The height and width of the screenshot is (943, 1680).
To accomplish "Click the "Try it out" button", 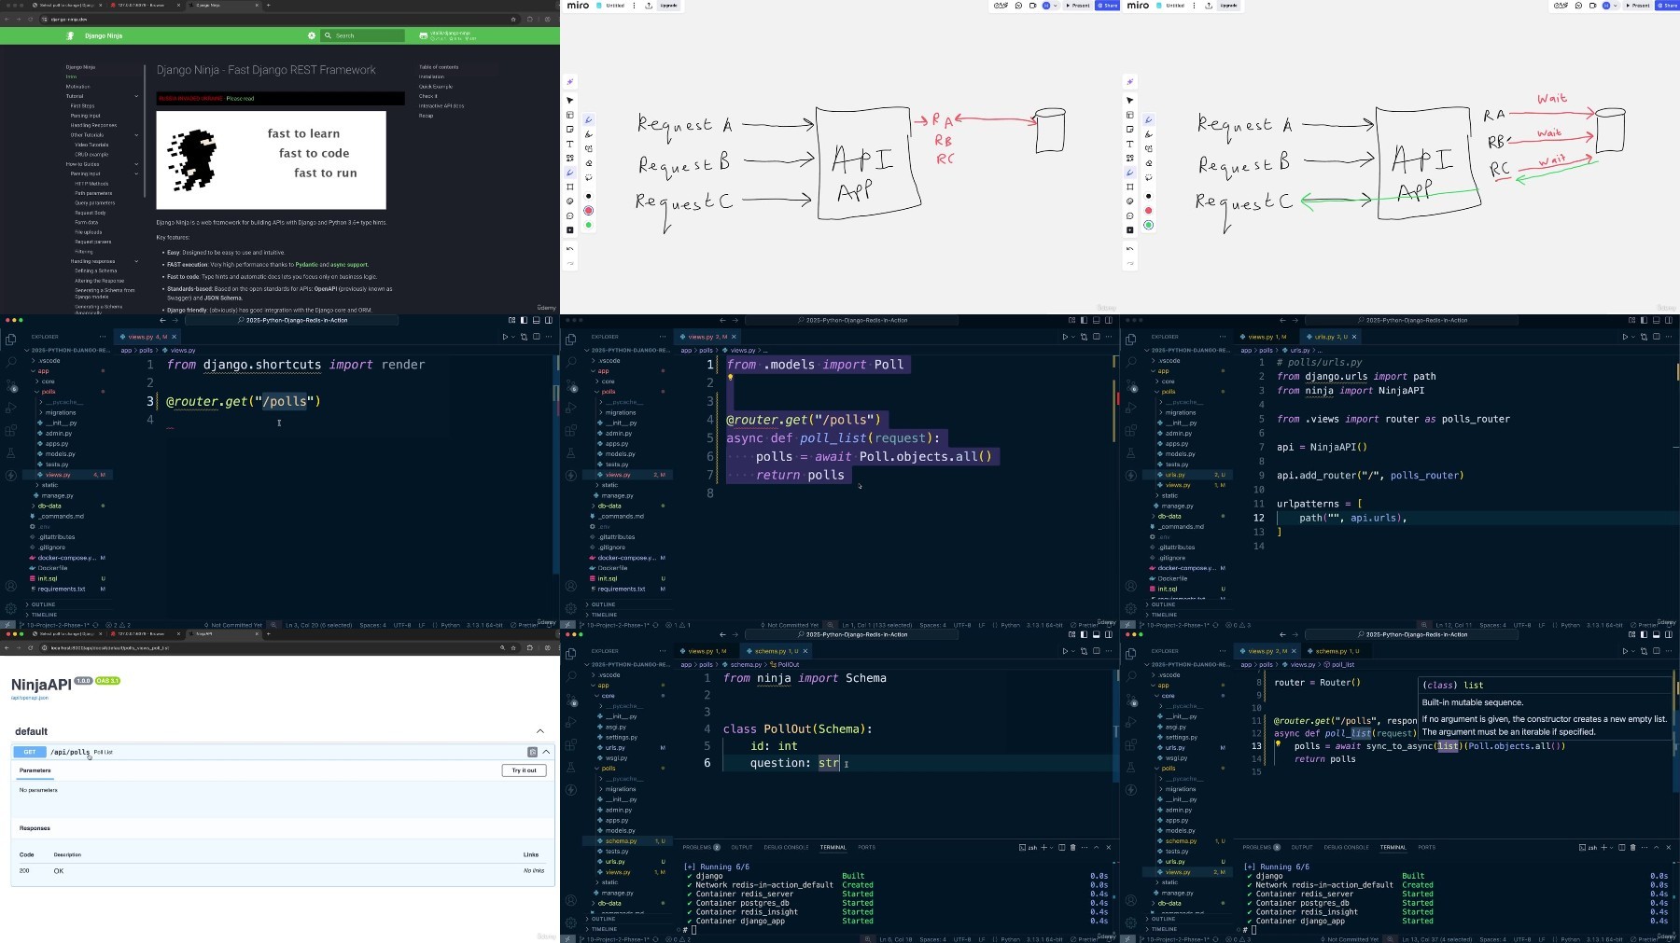I will [524, 770].
